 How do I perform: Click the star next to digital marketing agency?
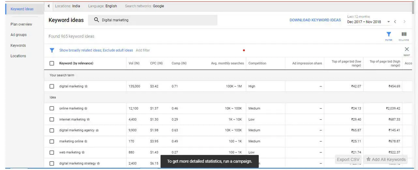click(x=97, y=130)
